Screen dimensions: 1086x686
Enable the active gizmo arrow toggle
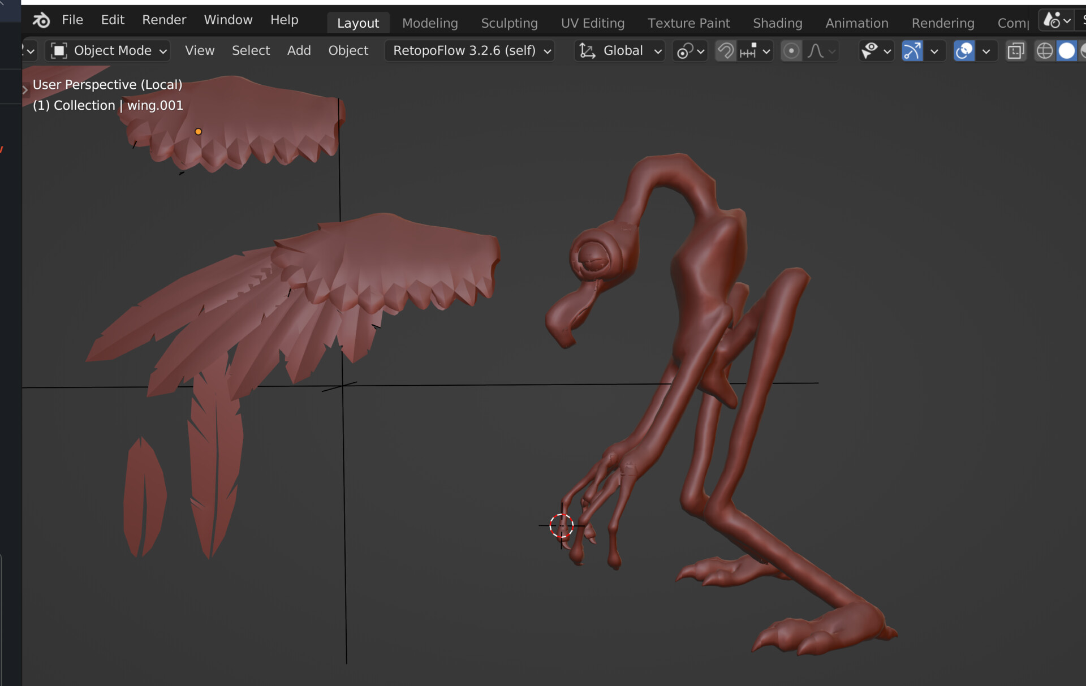coord(912,50)
